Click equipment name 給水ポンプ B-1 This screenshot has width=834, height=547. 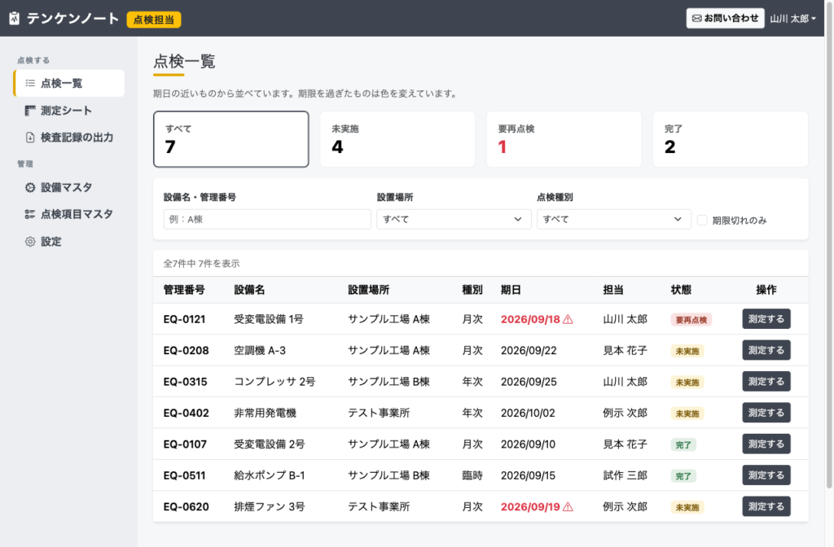click(x=269, y=475)
